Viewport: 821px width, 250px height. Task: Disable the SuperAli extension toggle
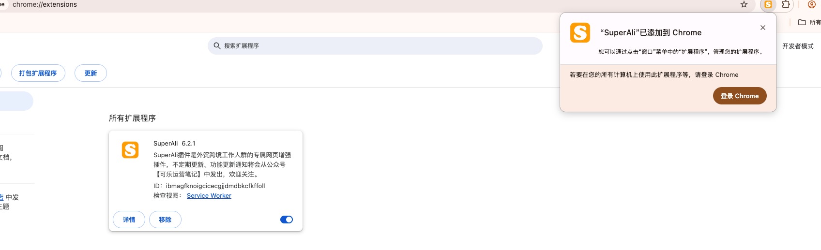point(287,220)
